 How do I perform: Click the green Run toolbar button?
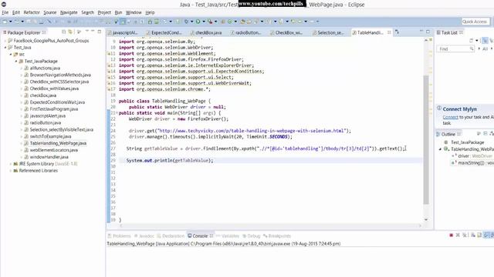click(x=198, y=22)
